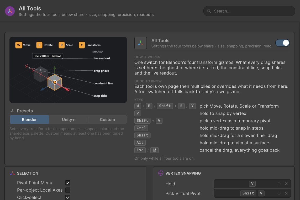The width and height of the screenshot is (300, 200).
Task: Click 'hold to snap by vertex' text
Action: coord(223,113)
